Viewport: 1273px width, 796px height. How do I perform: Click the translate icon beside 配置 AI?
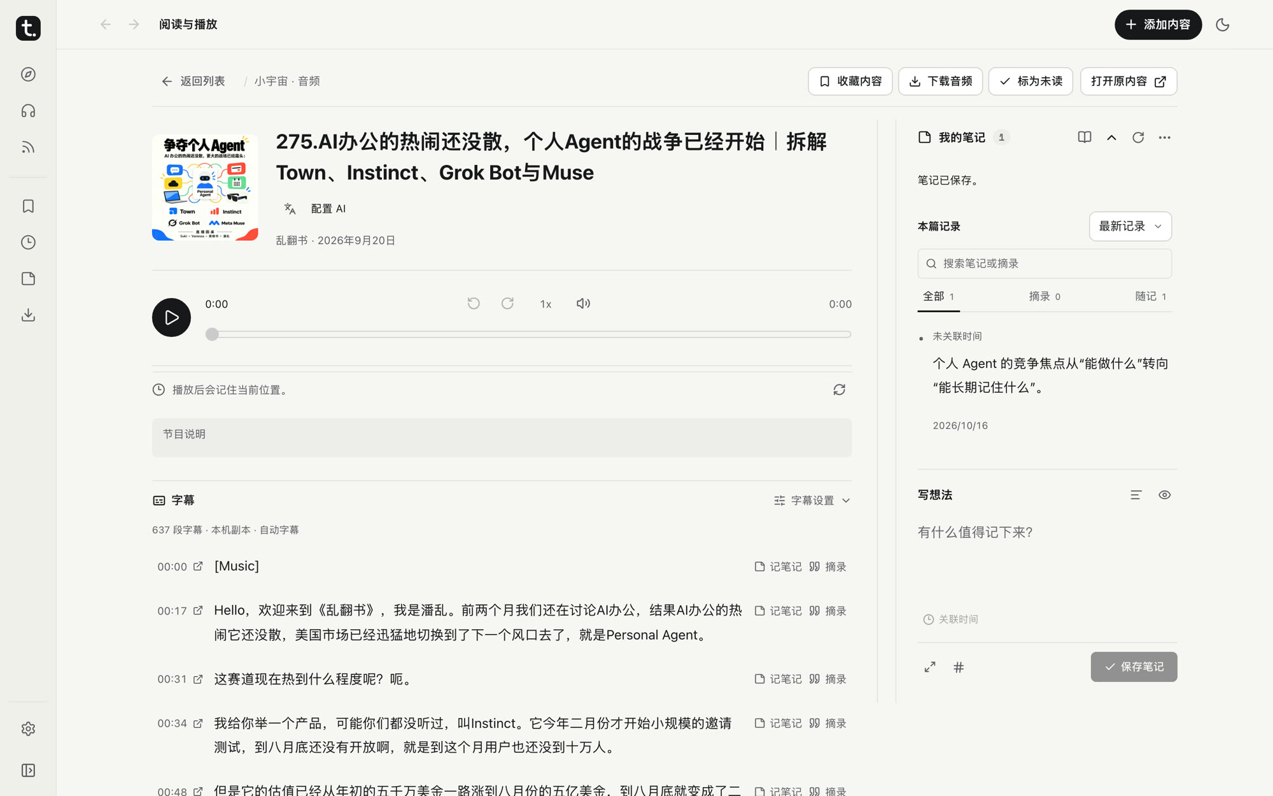(x=290, y=208)
